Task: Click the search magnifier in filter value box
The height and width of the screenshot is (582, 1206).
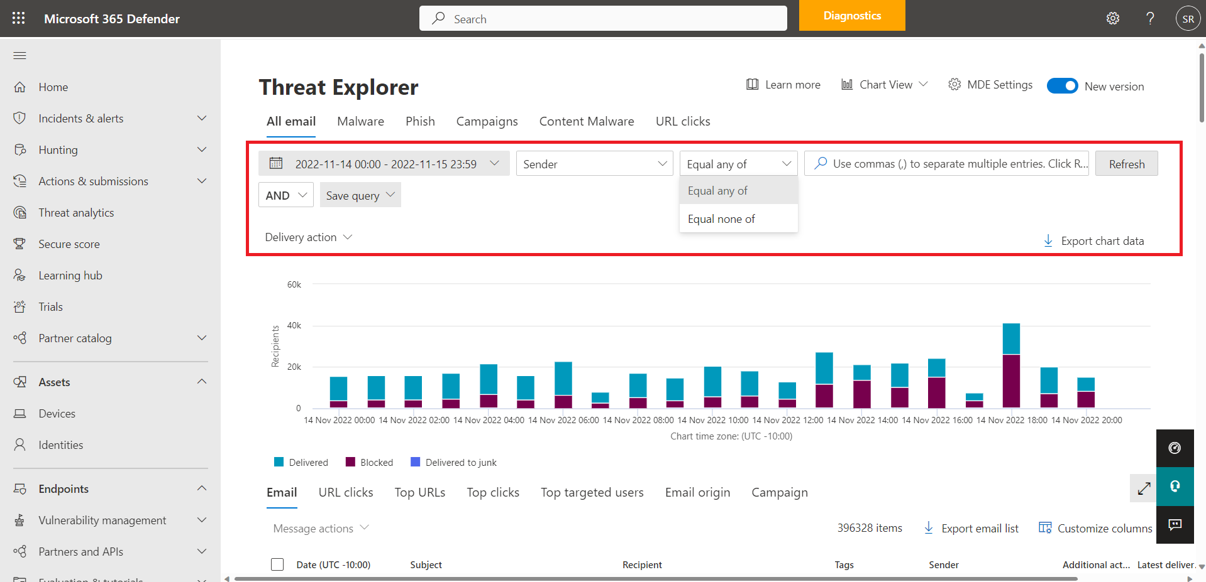Action: 821,163
